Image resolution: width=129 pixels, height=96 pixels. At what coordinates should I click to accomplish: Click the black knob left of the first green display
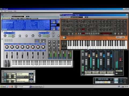(x=5, y=36)
